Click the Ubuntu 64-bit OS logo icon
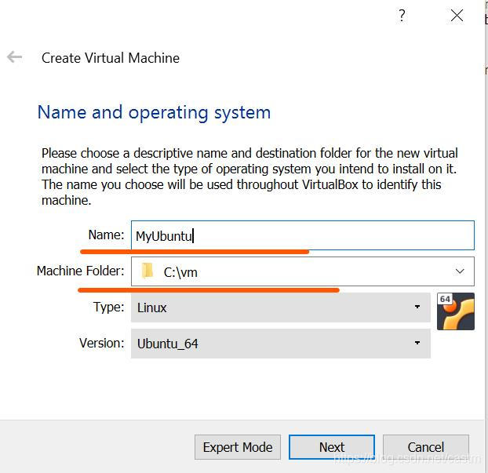Viewport: 488px width, 473px height. tap(456, 311)
